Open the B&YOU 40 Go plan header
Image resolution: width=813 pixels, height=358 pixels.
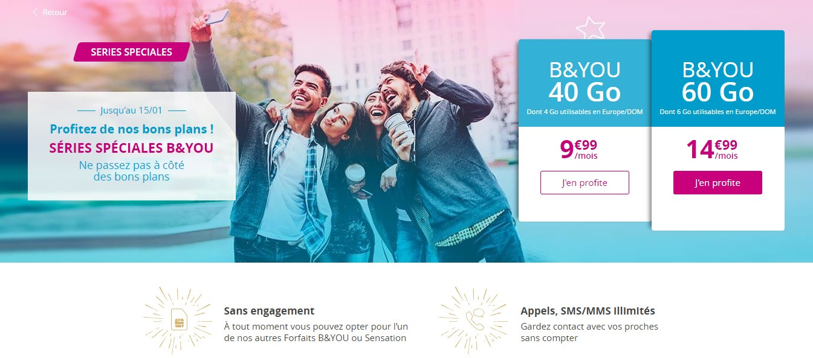click(585, 83)
